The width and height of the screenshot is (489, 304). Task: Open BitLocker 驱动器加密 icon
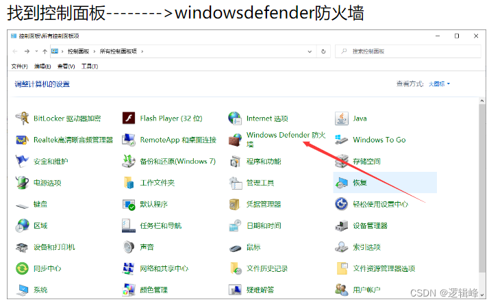coord(22,118)
